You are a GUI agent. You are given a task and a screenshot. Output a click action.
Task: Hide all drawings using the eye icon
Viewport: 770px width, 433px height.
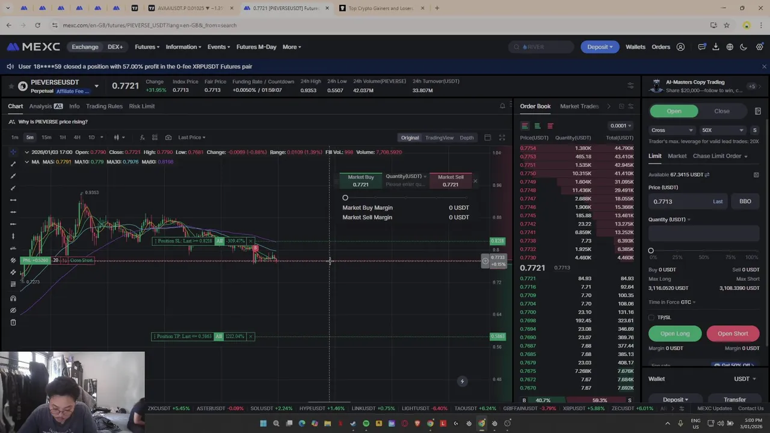(x=13, y=310)
